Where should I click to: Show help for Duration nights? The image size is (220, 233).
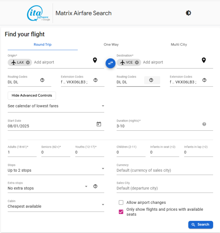click(204, 124)
